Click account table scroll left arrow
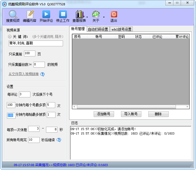This screenshot has height=170, width=196. [74, 107]
